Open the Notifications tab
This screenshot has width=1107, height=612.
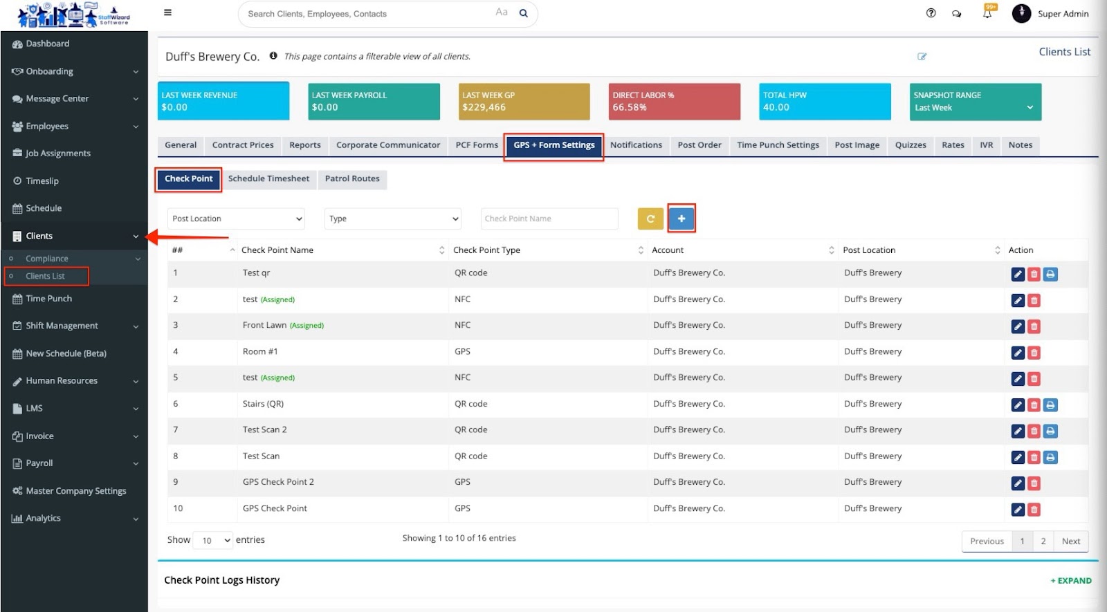(636, 145)
